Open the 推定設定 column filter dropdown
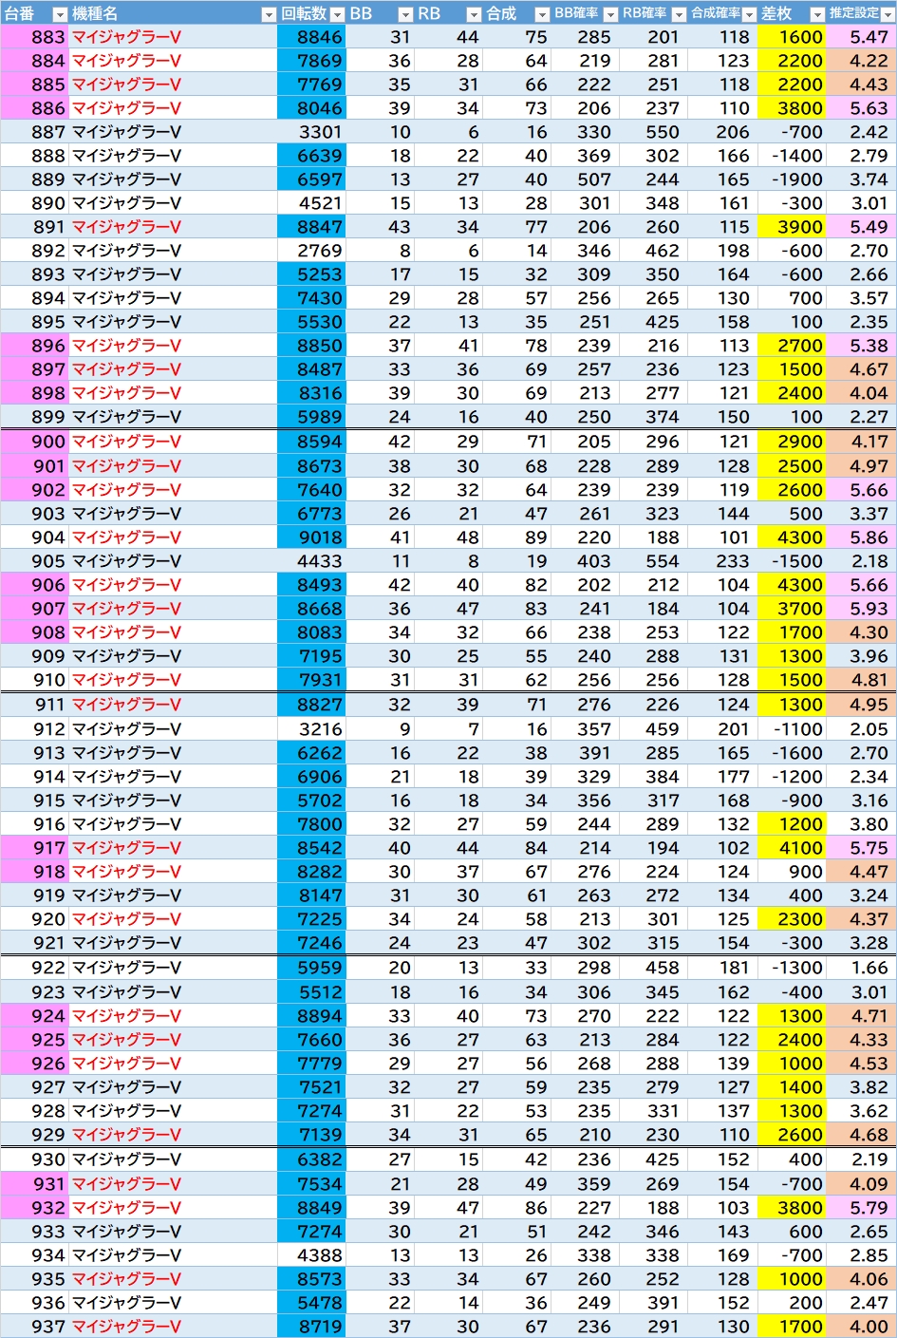 887,14
